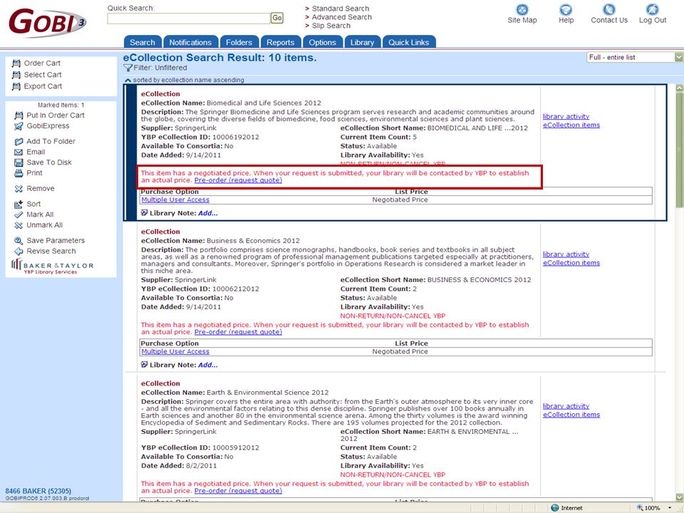The width and height of the screenshot is (684, 513).
Task: Click Business & Economics Pre-order link
Action: pos(238,332)
